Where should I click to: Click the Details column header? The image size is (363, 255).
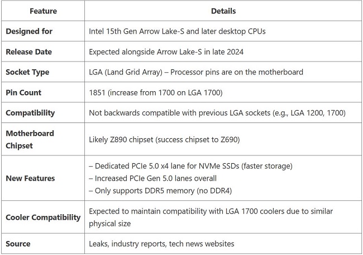coord(223,11)
